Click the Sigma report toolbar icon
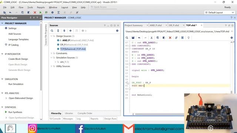This screenshot has width=237, height=133. [59, 13]
